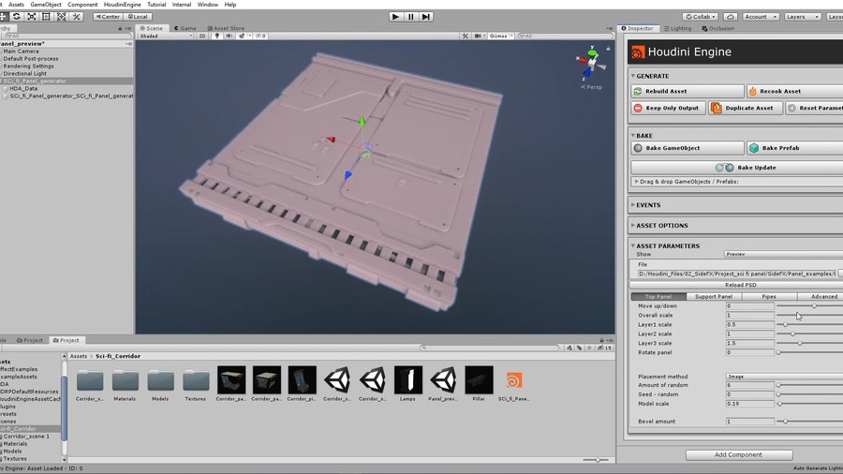Switch to Support Panel parameter tab

tap(714, 297)
